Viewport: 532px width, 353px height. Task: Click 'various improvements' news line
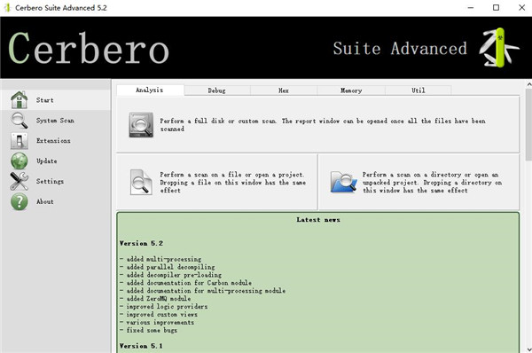157,322
